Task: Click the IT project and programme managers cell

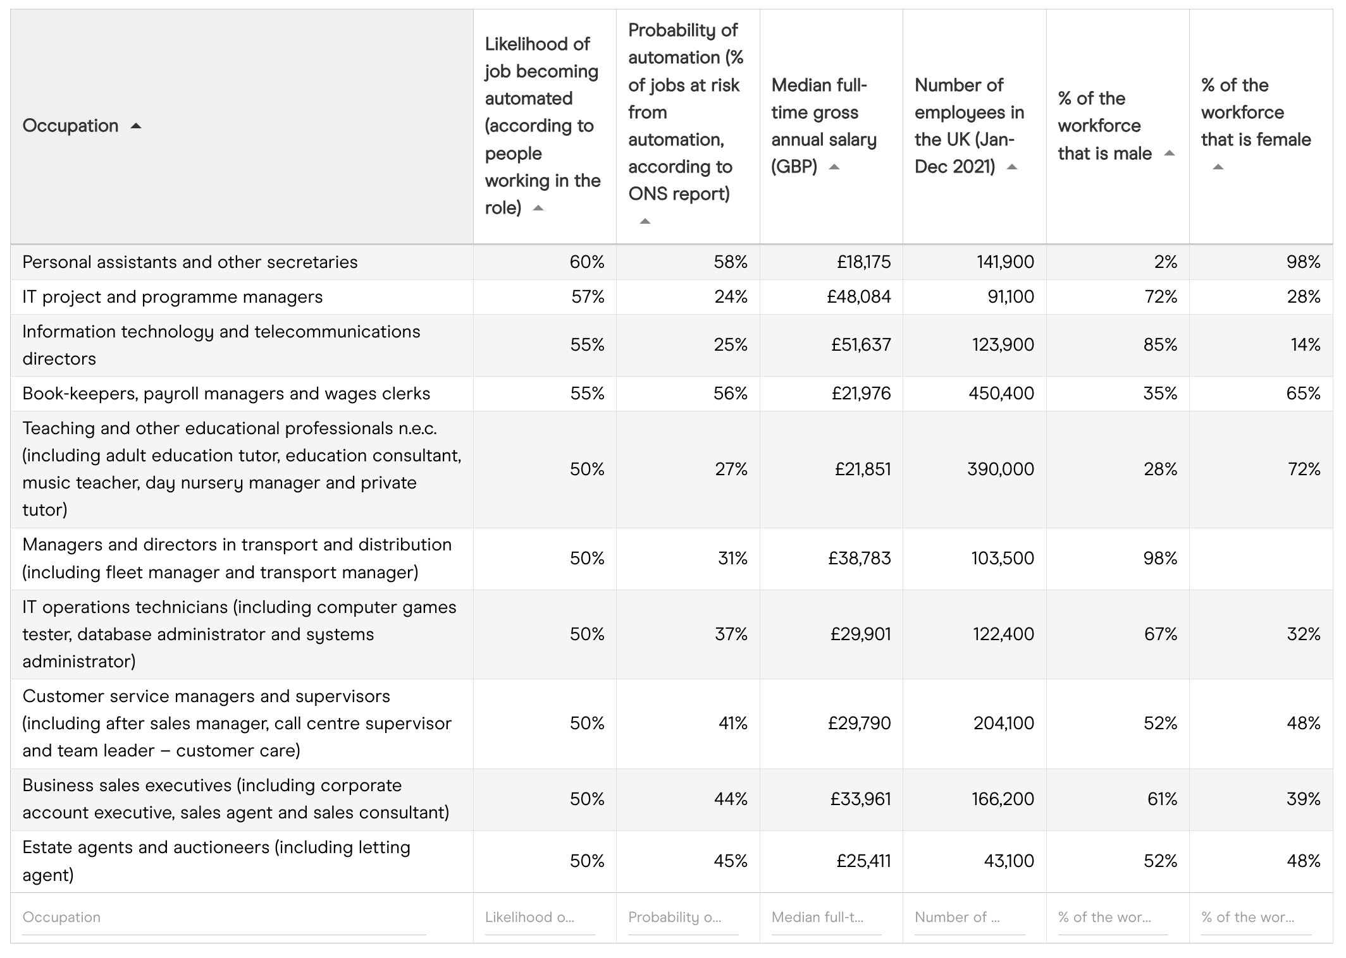Action: tap(173, 297)
